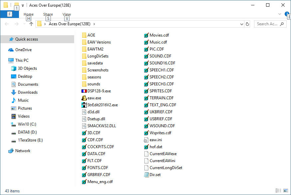Select the Videos filmstrip icon

[x=14, y=116]
